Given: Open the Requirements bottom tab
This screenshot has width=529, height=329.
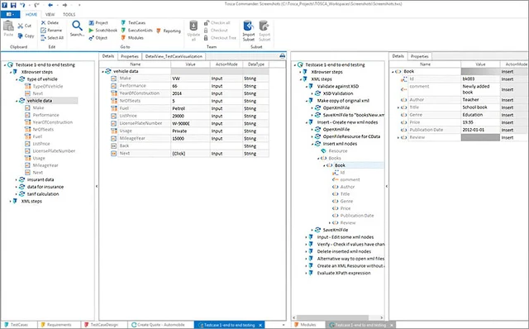Looking at the screenshot, I should (x=59, y=325).
